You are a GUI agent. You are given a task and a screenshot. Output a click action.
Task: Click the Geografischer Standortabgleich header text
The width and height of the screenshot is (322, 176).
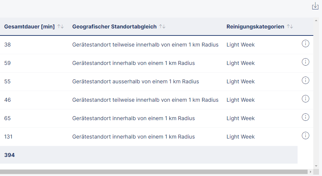pyautogui.click(x=114, y=26)
